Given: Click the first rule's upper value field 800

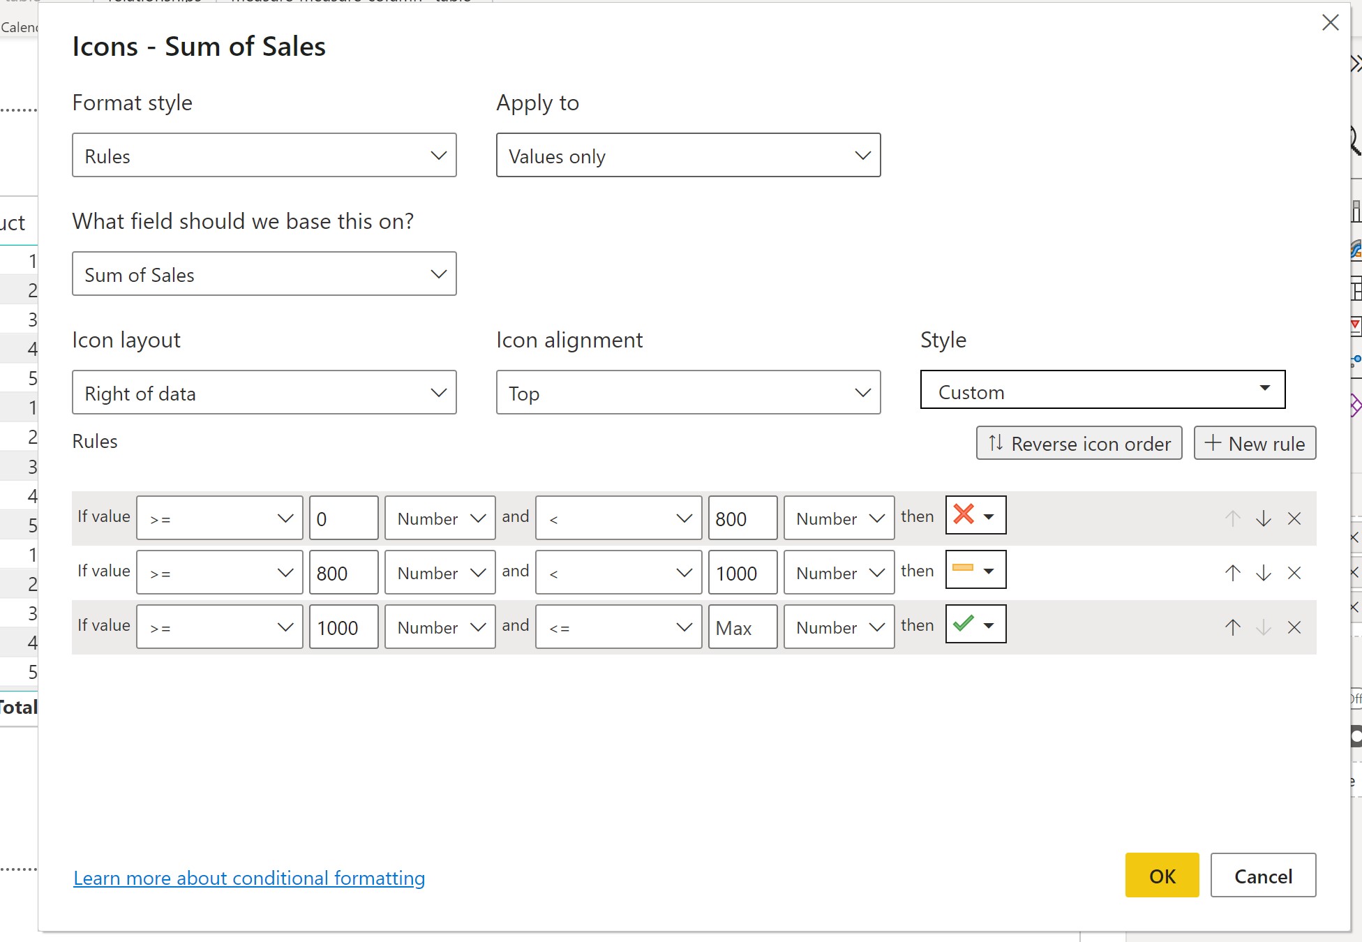Looking at the screenshot, I should click(x=742, y=518).
